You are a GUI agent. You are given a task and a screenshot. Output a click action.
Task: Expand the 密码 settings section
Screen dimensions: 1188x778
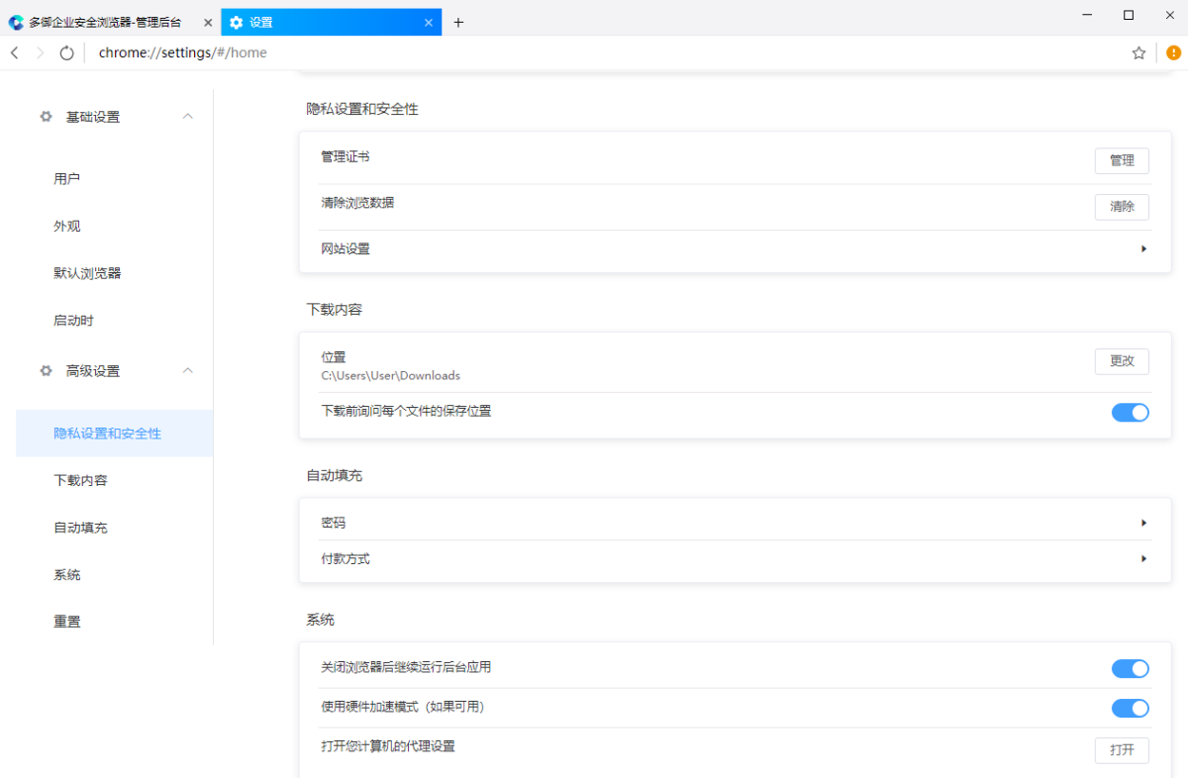[x=1143, y=522]
